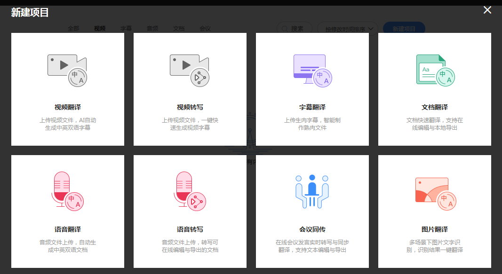This screenshot has height=274, width=502.
Task: Click description 上传视频文件，一键快速生成视频字幕
Action: 190,124
